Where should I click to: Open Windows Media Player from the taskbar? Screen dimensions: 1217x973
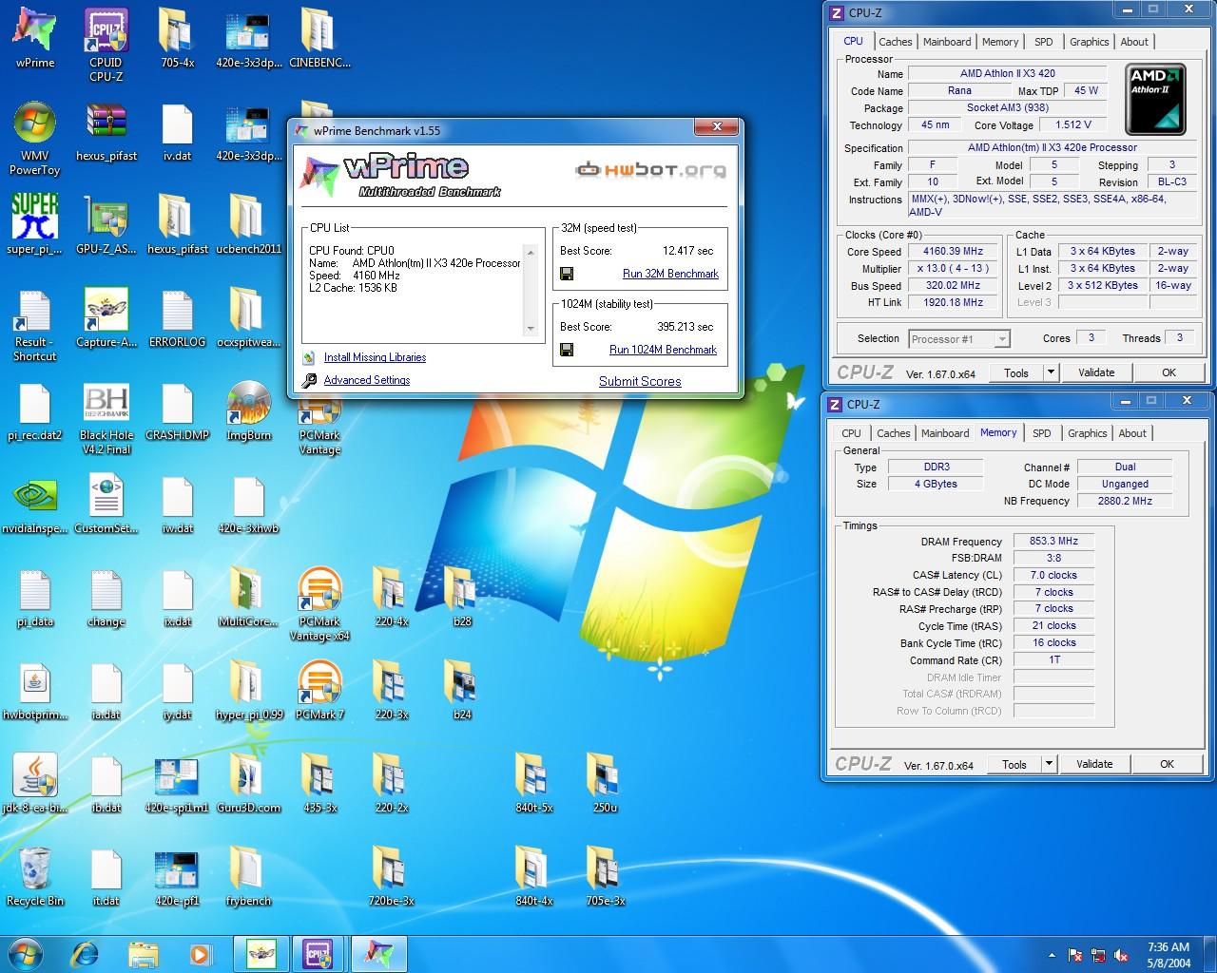coord(201,953)
